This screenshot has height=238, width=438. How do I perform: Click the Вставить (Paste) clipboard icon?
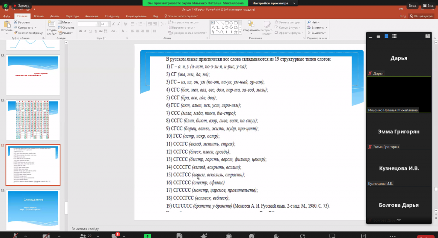pyautogui.click(x=7, y=24)
